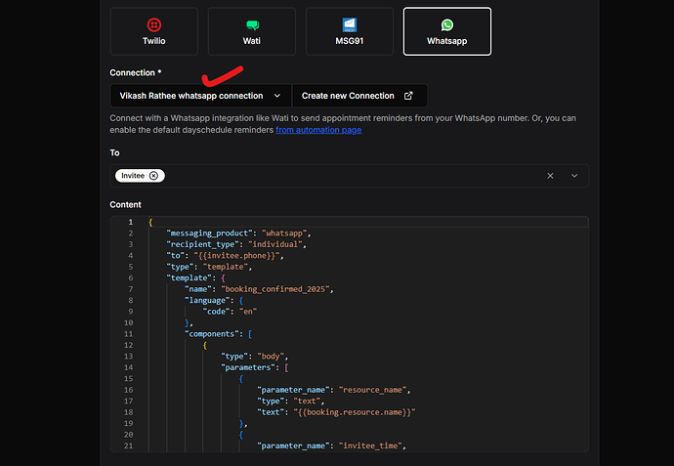Click the "messaging_product" key on line 2

point(209,233)
